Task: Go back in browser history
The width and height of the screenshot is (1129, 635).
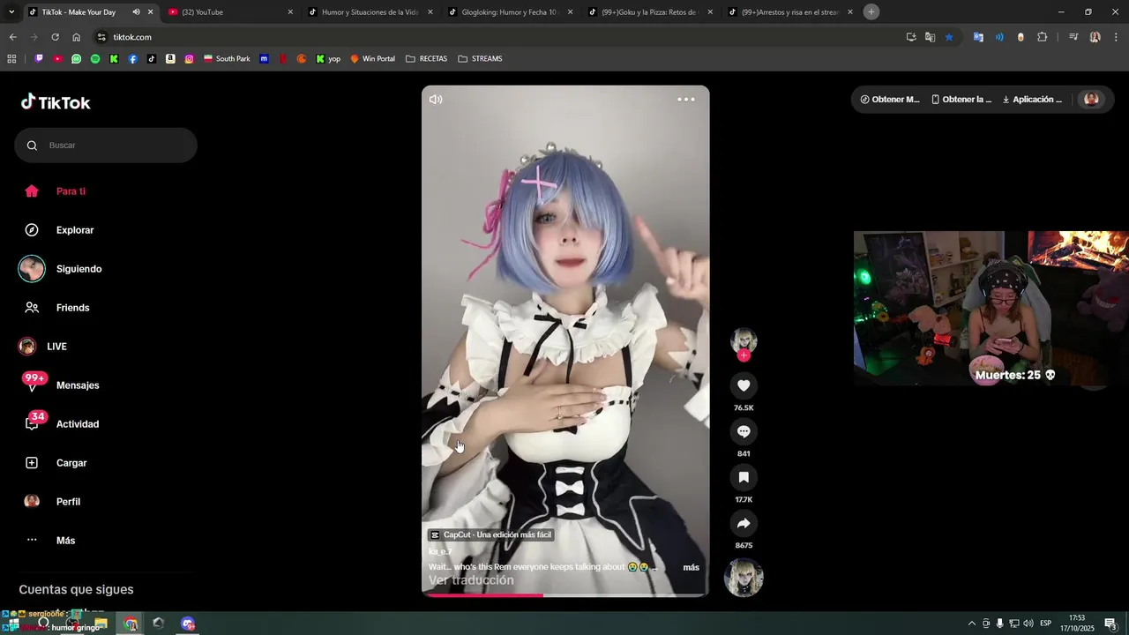Action: click(x=12, y=37)
